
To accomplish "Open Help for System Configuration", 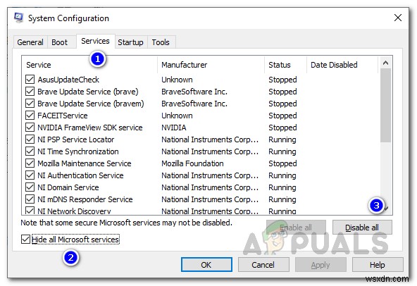I will coord(378,265).
